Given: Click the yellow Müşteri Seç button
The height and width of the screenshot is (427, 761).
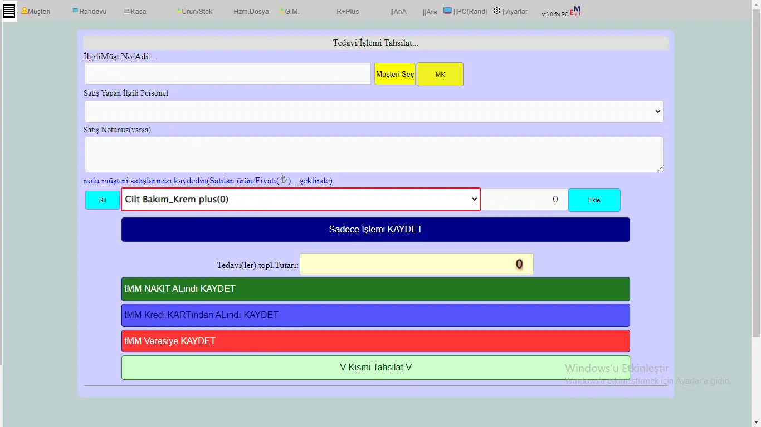Looking at the screenshot, I should [x=395, y=74].
